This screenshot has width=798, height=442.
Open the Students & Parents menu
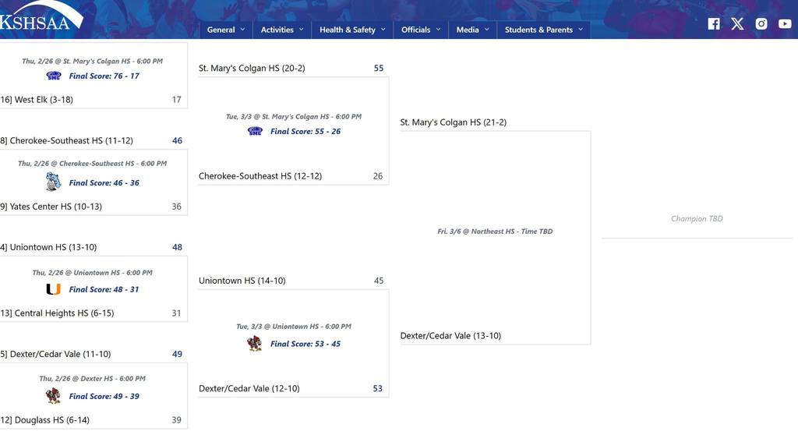(543, 30)
